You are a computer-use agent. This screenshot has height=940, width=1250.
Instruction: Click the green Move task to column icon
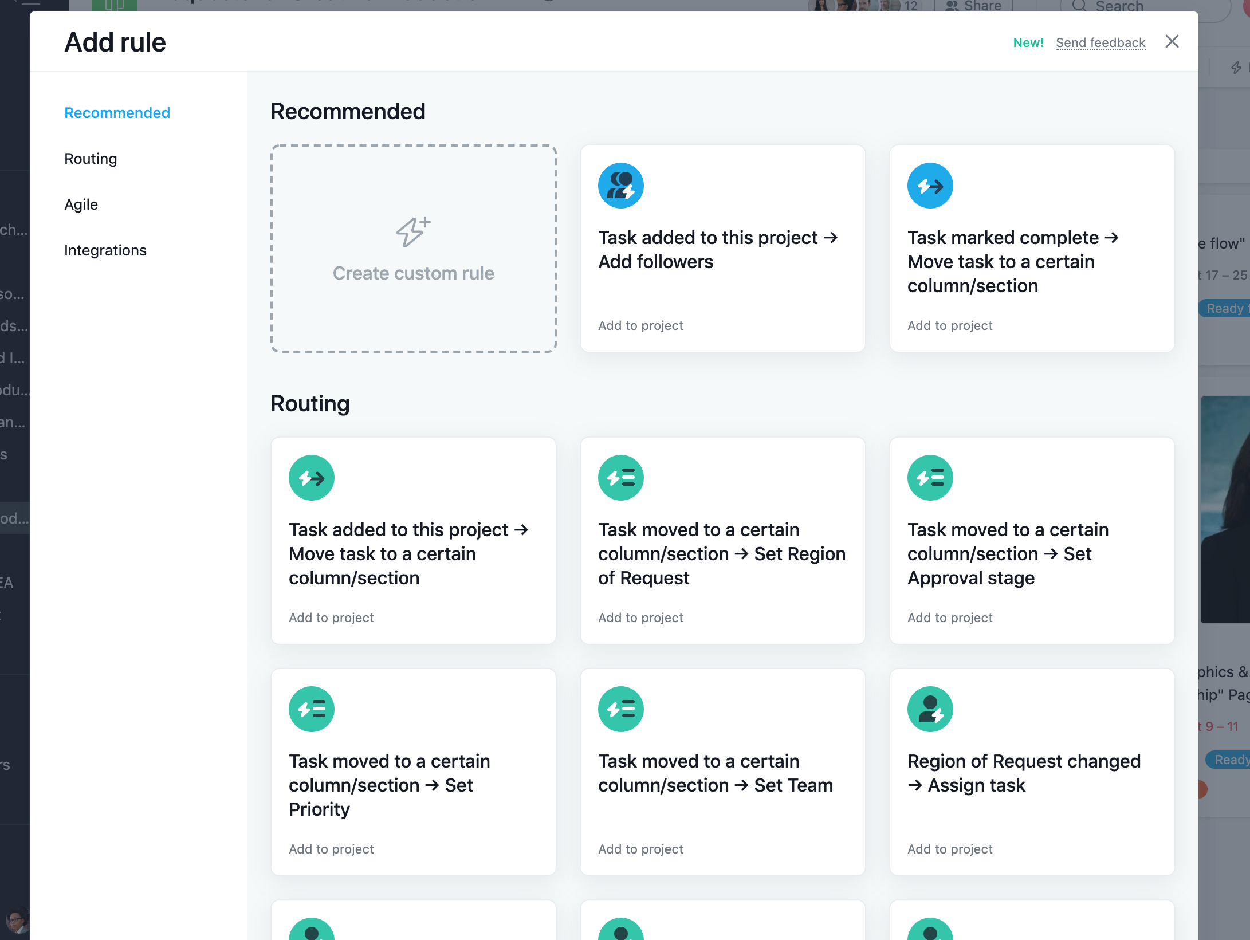pos(311,478)
